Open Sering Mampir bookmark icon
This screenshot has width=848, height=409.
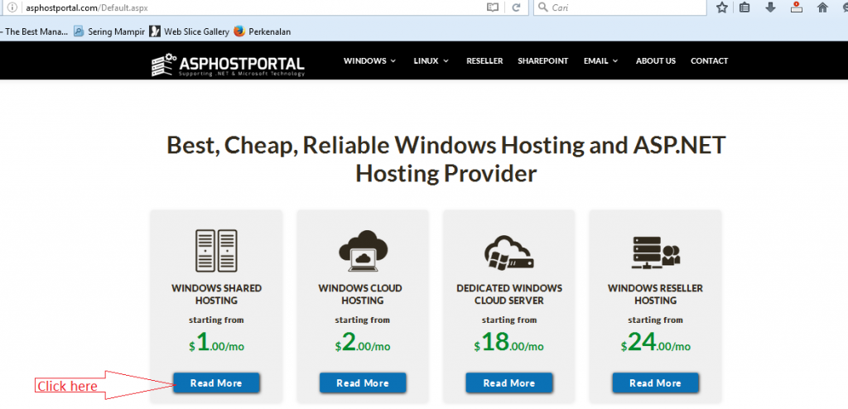click(79, 31)
